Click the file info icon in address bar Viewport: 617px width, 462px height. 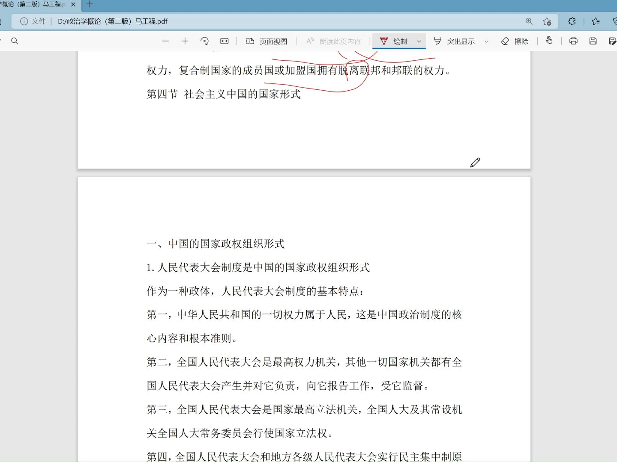coord(24,21)
